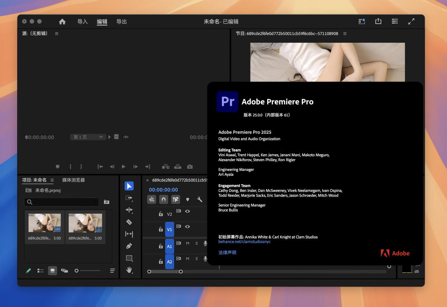Image resolution: width=447 pixels, height=307 pixels.
Task: Click create search bin icon
Action: point(106,202)
